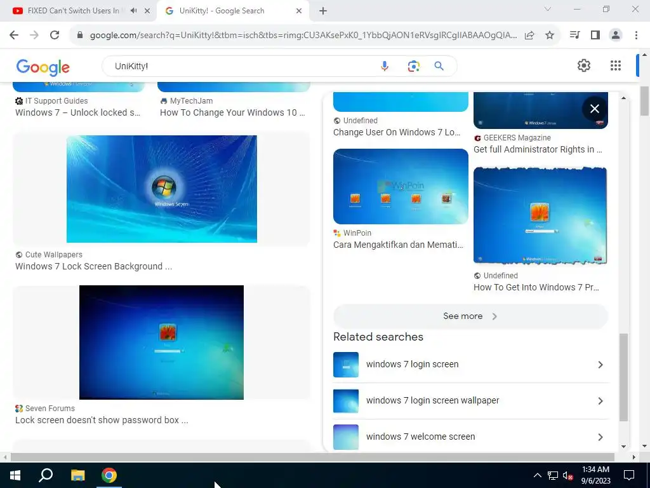Image resolution: width=650 pixels, height=488 pixels.
Task: Open the Chrome side panel
Action: (595, 35)
